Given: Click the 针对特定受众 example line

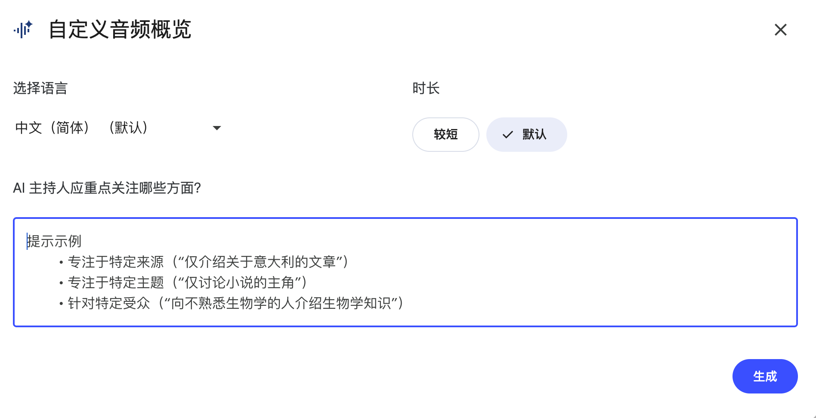Looking at the screenshot, I should click(232, 303).
